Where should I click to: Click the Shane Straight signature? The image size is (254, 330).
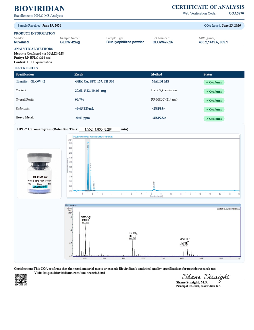pos(206,277)
